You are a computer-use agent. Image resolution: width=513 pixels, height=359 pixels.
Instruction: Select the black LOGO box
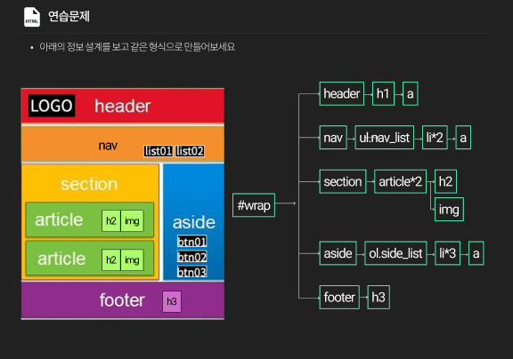pos(52,106)
